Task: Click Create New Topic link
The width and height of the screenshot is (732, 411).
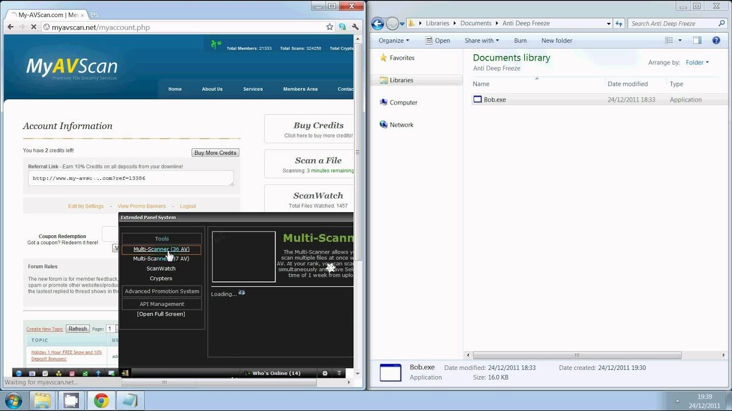Action: (x=45, y=329)
